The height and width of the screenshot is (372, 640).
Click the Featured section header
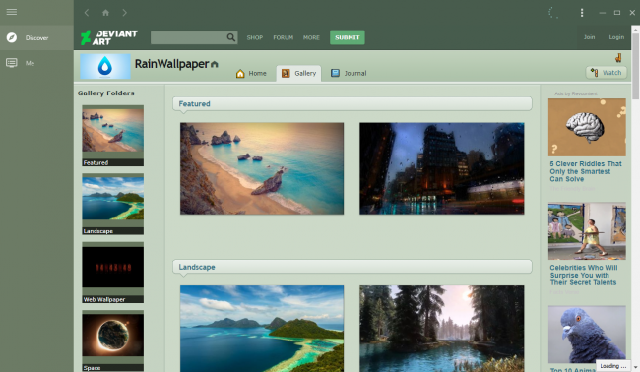pos(352,104)
